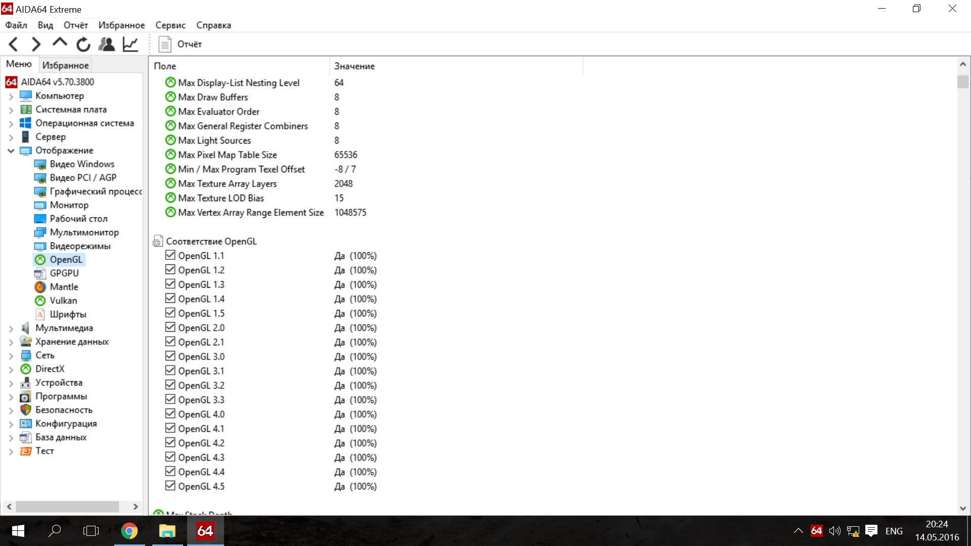Open the user manage toolbar icon
Screen dimensions: 971x546
click(106, 44)
